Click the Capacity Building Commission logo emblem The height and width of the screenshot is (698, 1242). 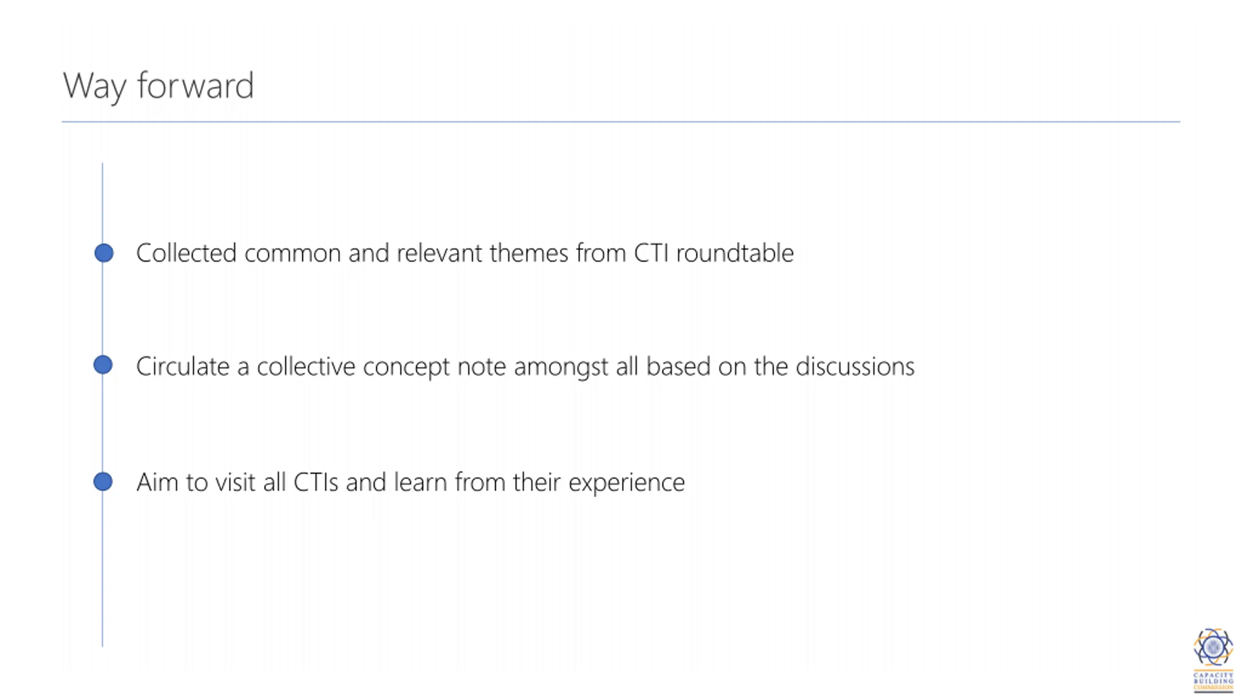(1213, 647)
